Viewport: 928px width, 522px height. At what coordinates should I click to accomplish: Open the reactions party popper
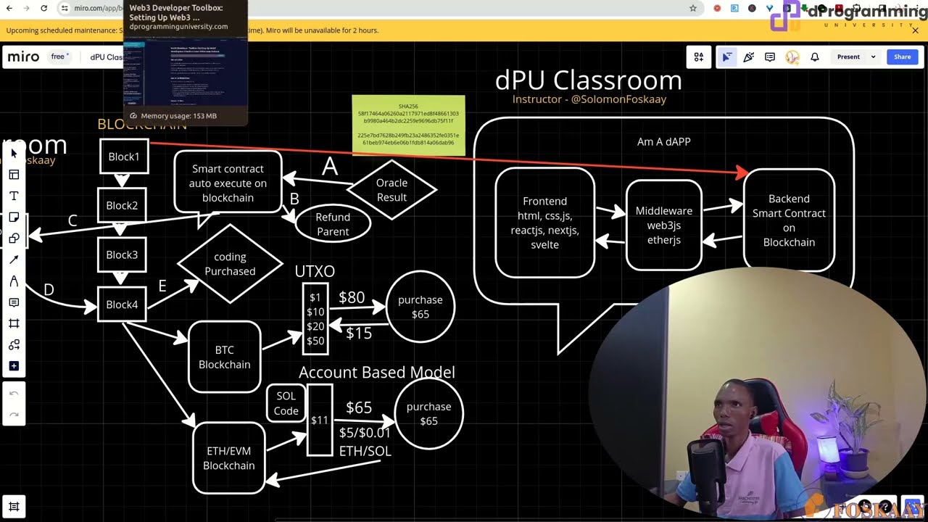pos(748,57)
